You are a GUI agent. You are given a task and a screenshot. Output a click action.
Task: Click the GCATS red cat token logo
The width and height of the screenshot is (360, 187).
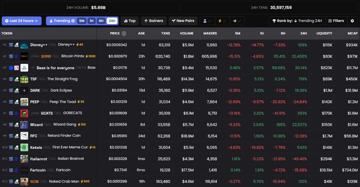click(24, 113)
